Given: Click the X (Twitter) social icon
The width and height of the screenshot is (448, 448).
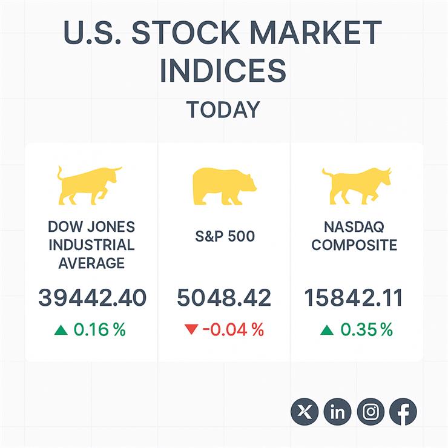Looking at the screenshot, I should pos(305,412).
